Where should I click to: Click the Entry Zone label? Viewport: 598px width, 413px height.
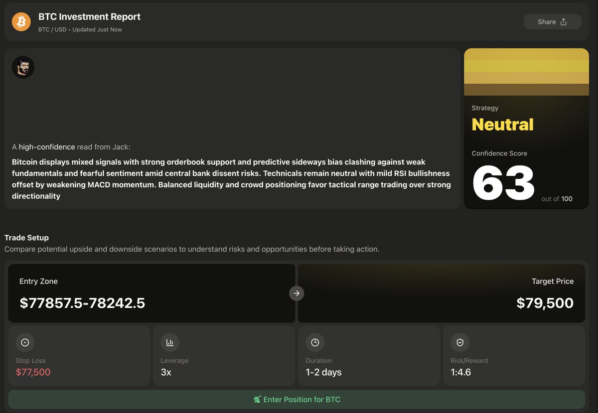[x=38, y=281]
